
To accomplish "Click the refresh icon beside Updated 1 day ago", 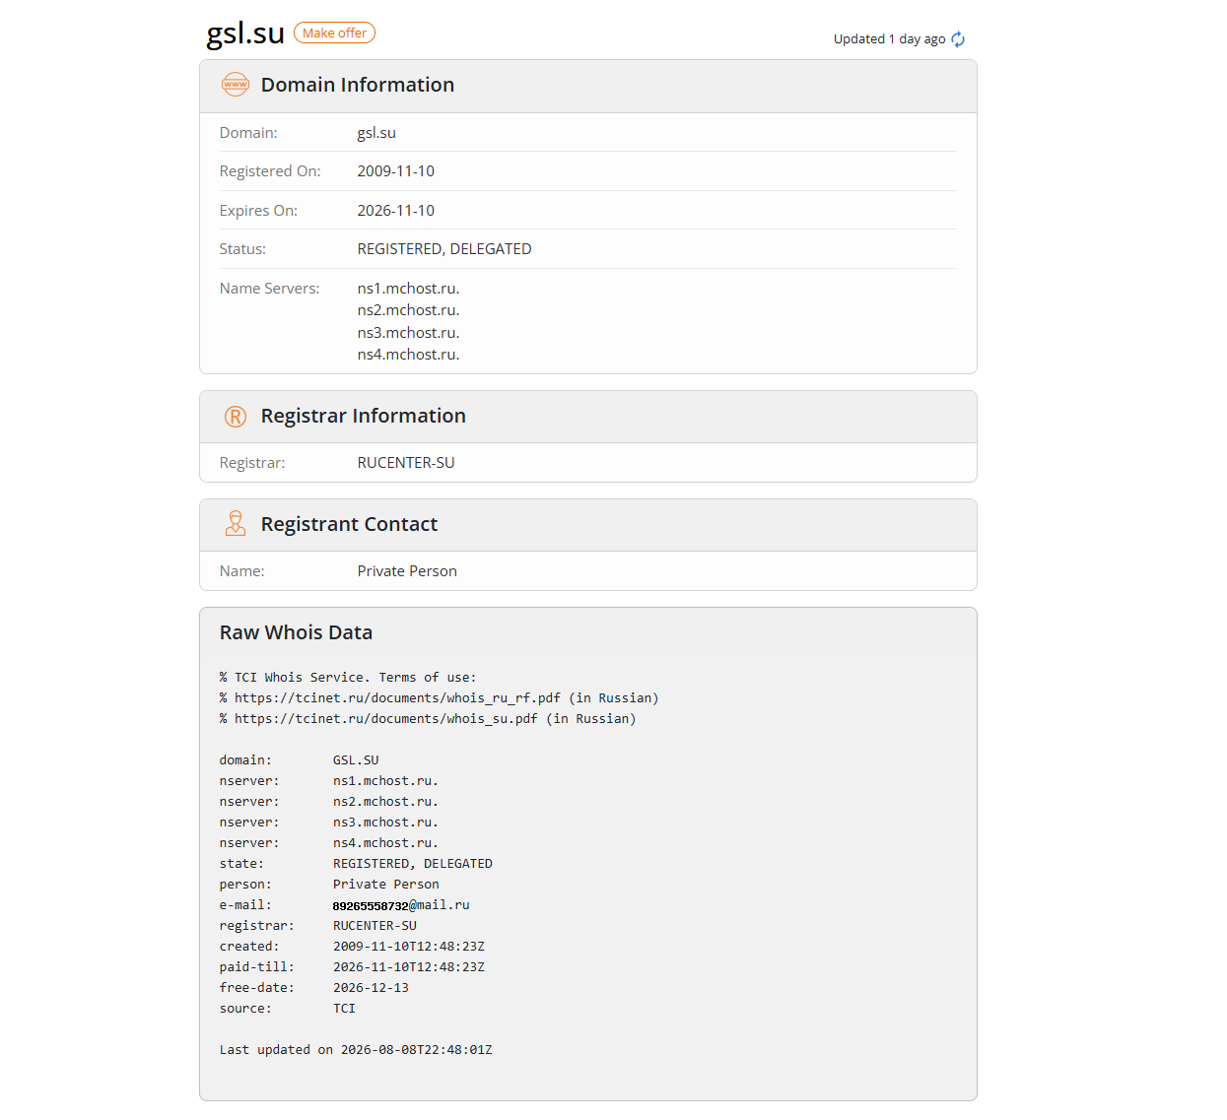I will coord(958,39).
